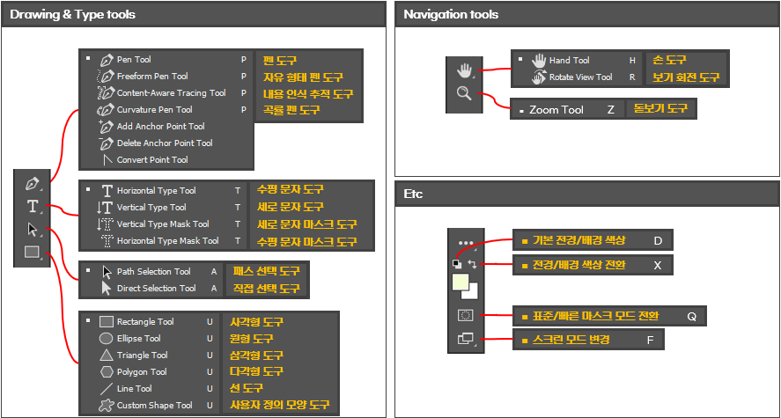Click Korean label 패스 선택 도구
This screenshot has height=418, width=781.
[x=267, y=271]
